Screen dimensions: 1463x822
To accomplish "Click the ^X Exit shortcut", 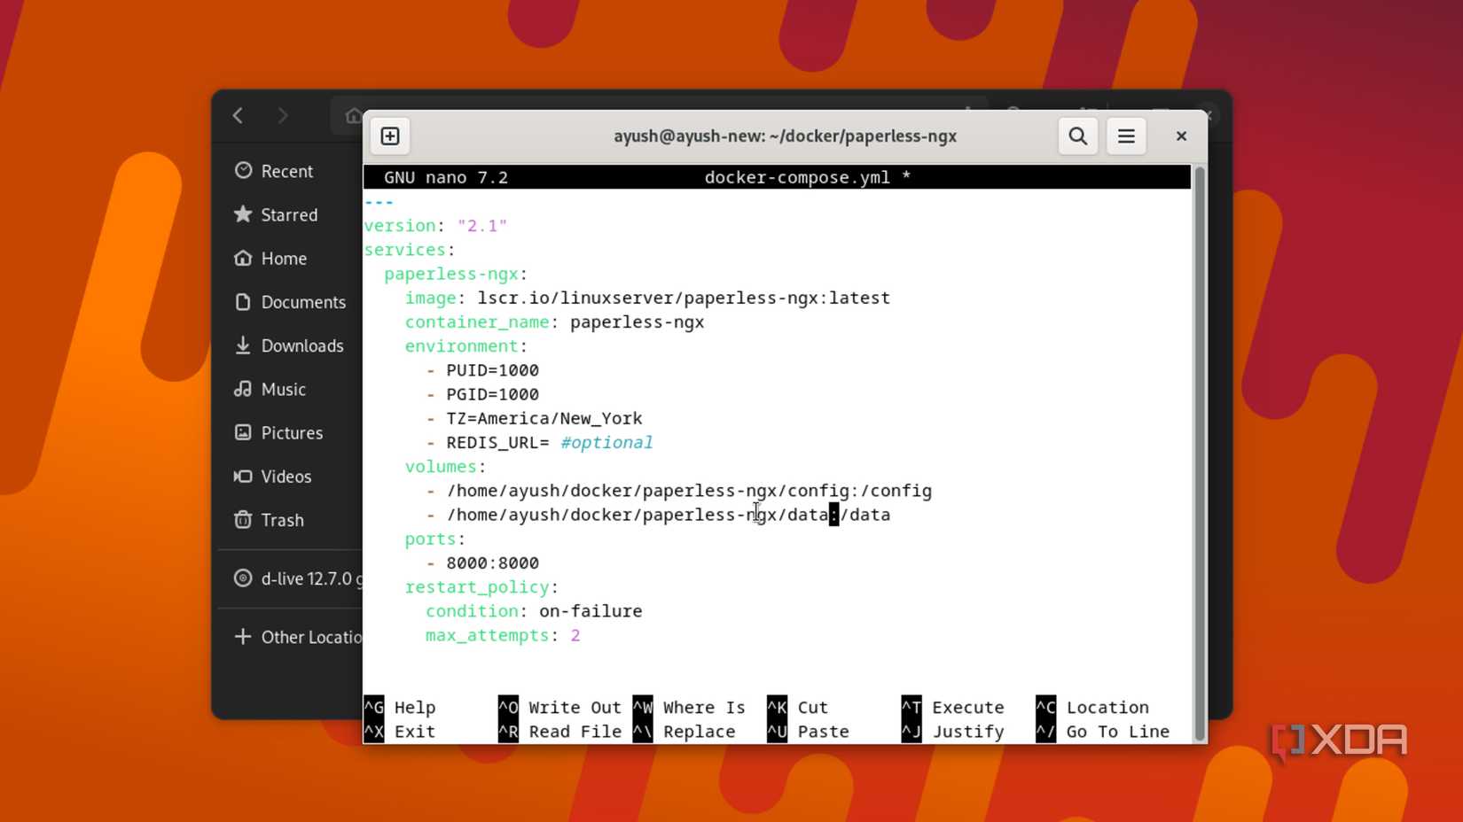I will pyautogui.click(x=400, y=732).
